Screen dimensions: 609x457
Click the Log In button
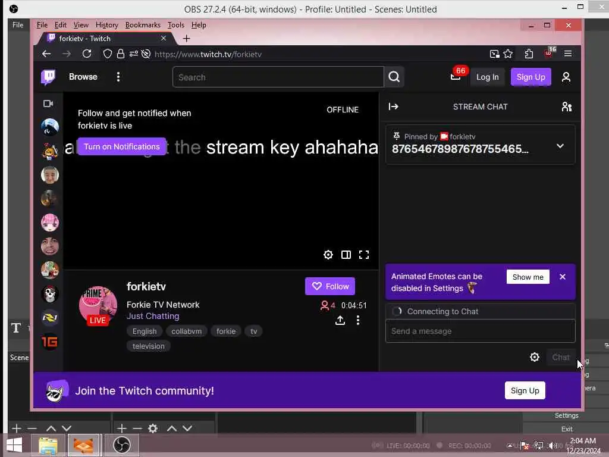[x=488, y=77]
